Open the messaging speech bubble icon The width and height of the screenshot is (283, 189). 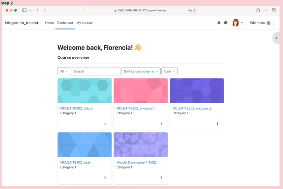(225, 23)
